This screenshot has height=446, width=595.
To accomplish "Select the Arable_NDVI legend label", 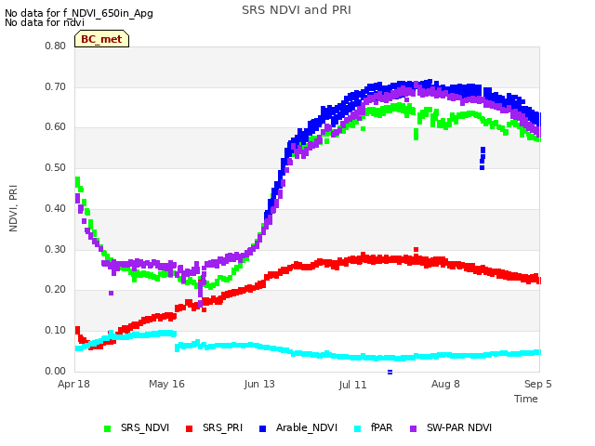I will (x=307, y=427).
